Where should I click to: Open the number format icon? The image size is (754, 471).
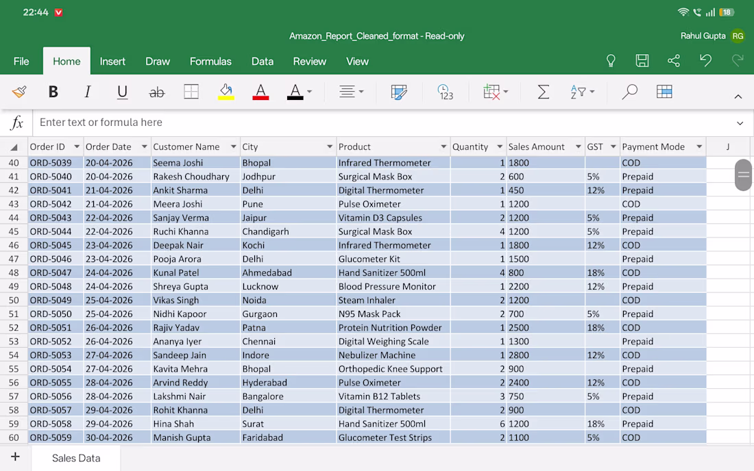446,92
